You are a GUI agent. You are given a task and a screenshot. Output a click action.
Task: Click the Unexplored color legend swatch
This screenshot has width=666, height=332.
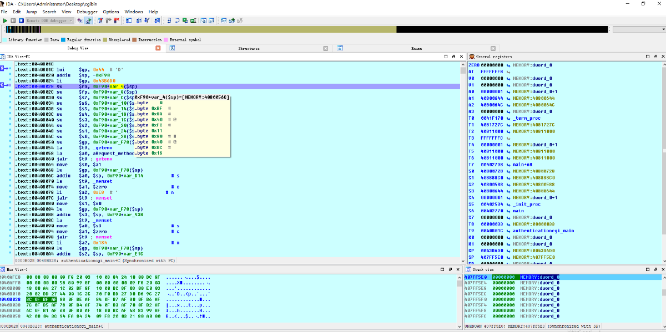pos(105,40)
